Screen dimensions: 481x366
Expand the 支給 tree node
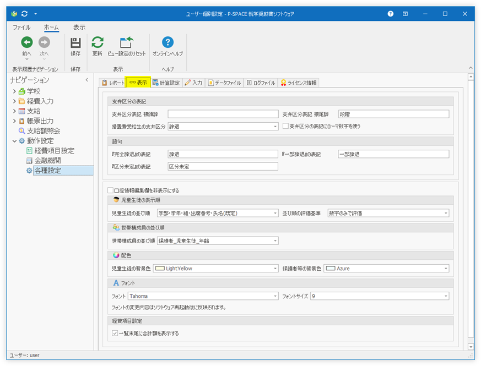[x=14, y=111]
